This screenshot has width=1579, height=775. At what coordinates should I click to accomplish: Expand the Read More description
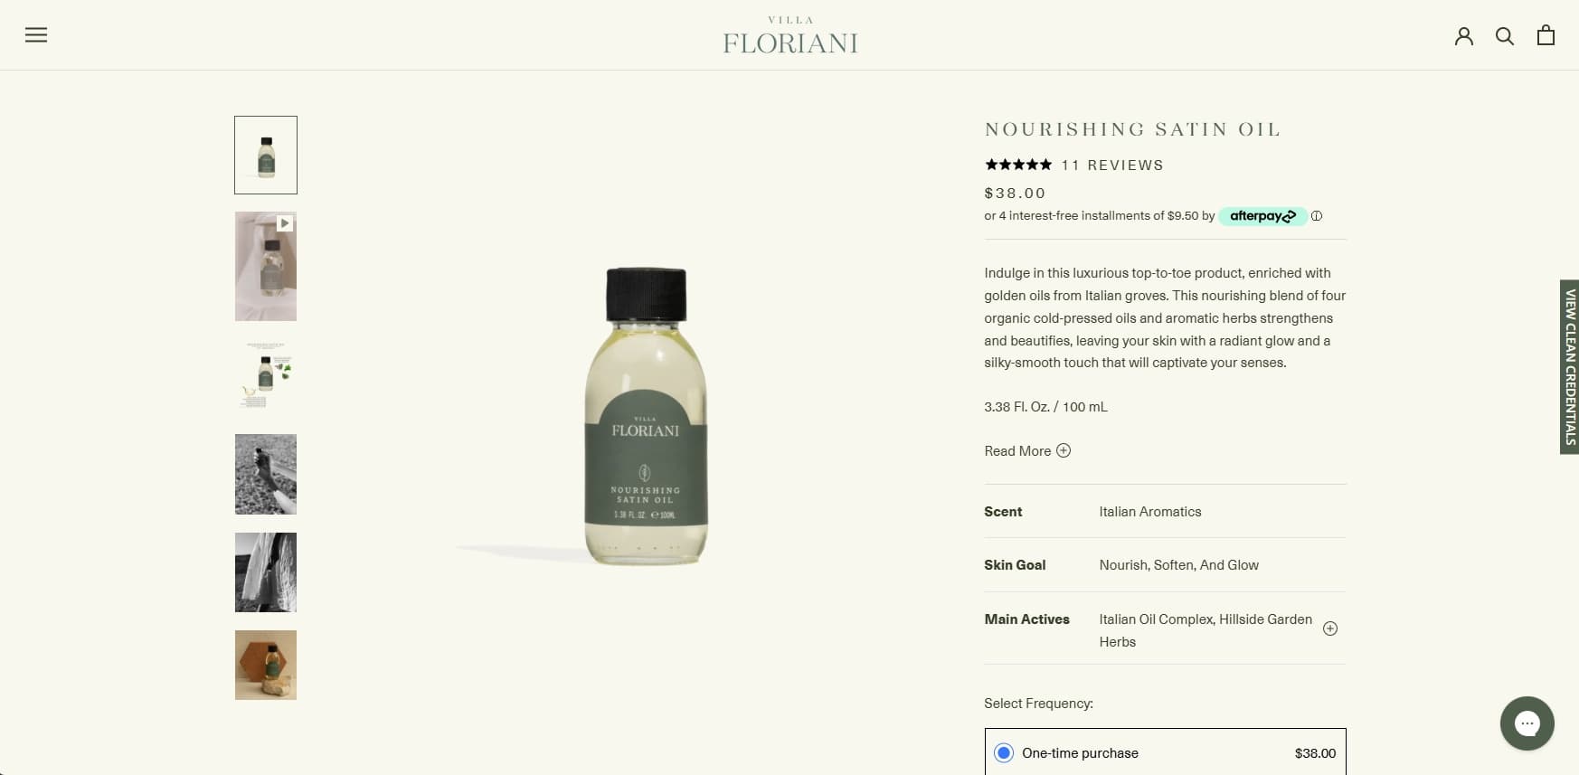[x=1027, y=451]
